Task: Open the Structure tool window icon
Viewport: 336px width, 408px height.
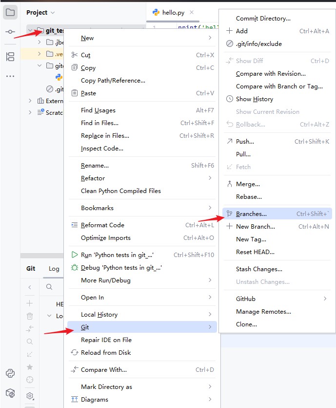Action: click(10, 57)
